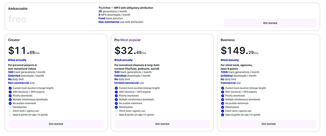The height and width of the screenshot is (136, 326).
Task: Click the $32.49/mo Pro price
Action: coord(130,51)
